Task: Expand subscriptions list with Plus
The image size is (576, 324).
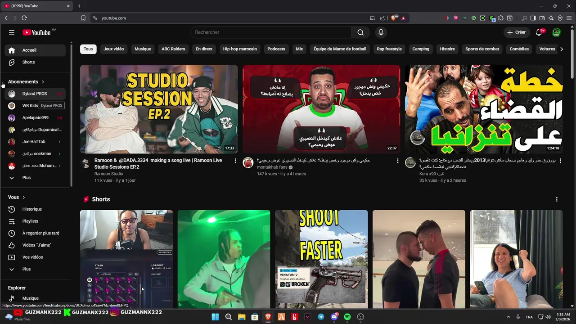Action: coord(35,178)
